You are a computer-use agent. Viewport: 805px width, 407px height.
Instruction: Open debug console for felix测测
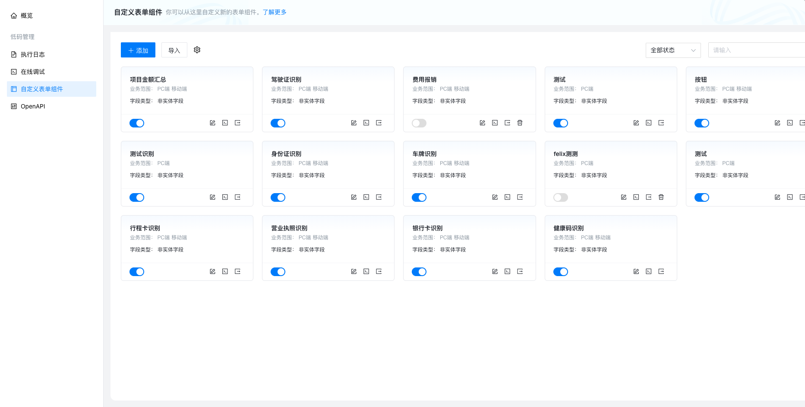coord(636,197)
